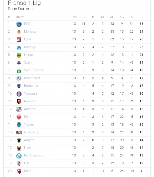Click the Fransa 1.Lig title
The height and width of the screenshot is (177, 154).
pyautogui.click(x=24, y=3)
